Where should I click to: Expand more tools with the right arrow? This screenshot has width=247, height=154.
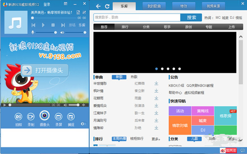click(x=82, y=124)
